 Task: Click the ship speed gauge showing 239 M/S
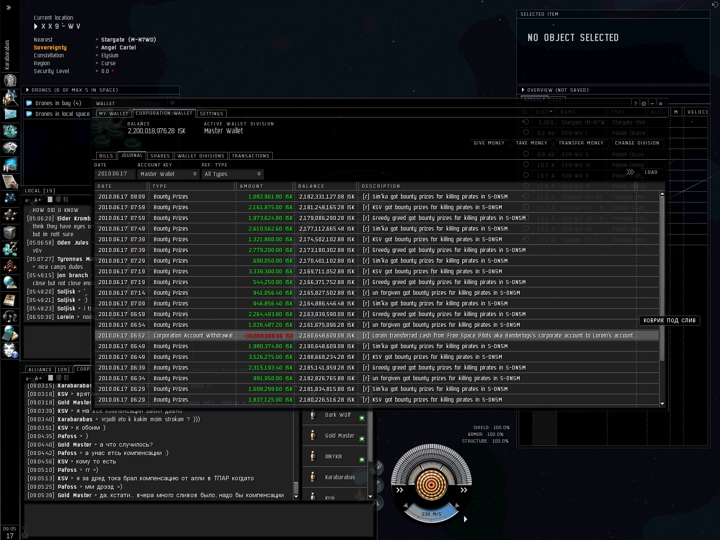(431, 514)
